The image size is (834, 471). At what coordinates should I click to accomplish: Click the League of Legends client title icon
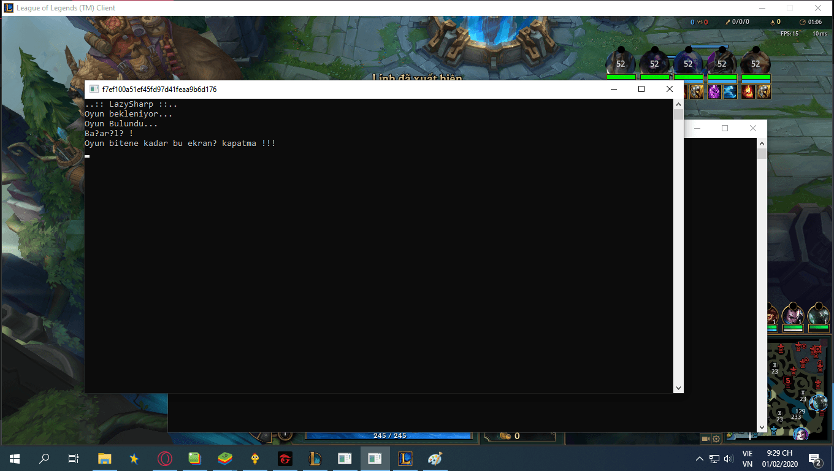pyautogui.click(x=9, y=8)
